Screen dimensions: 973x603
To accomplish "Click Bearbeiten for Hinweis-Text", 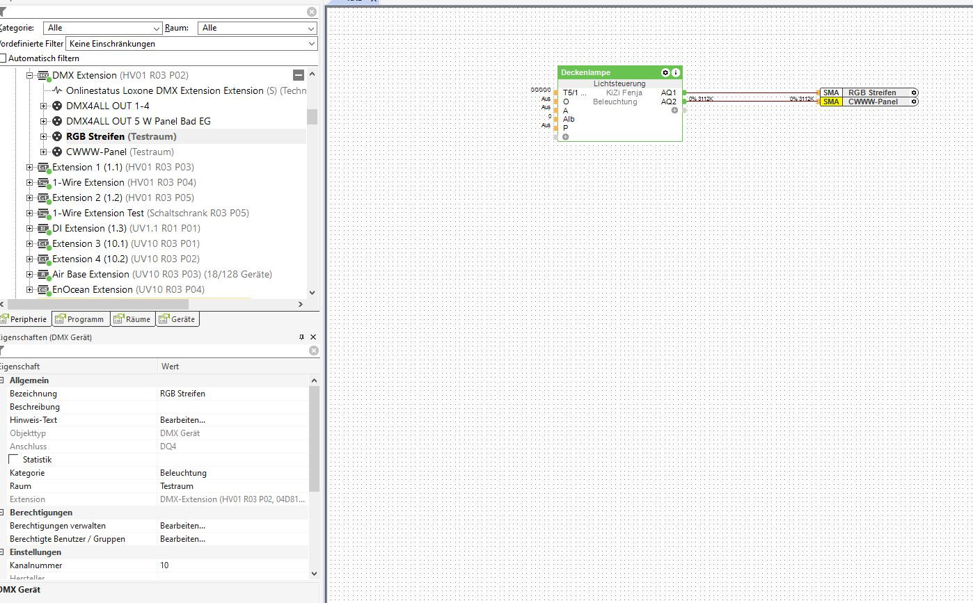I will (182, 420).
